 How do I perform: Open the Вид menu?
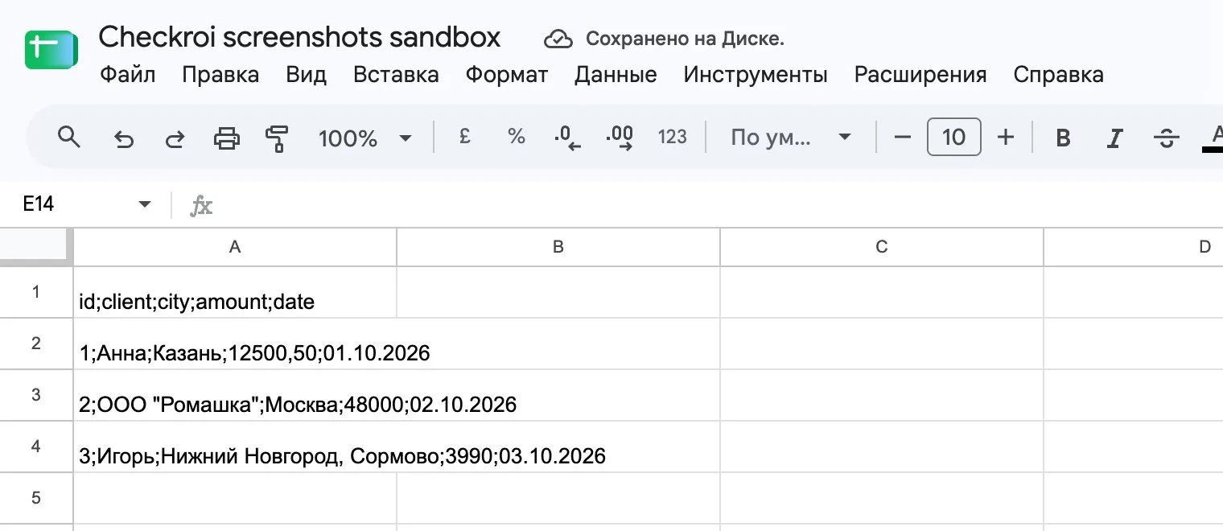click(x=306, y=75)
